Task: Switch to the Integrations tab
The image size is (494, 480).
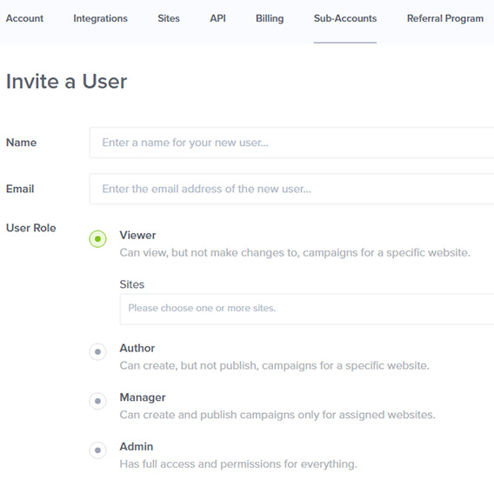Action: tap(101, 18)
